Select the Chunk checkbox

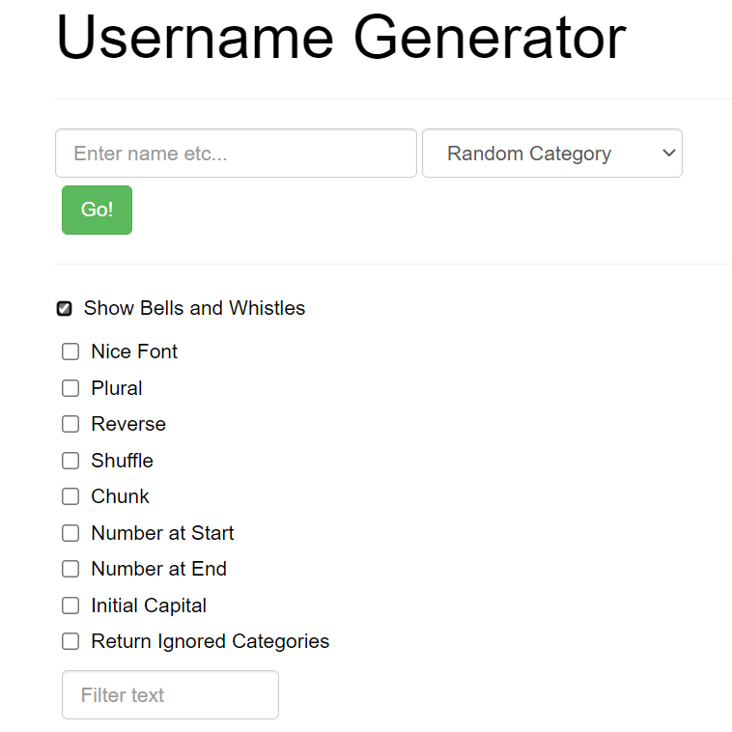tap(70, 496)
